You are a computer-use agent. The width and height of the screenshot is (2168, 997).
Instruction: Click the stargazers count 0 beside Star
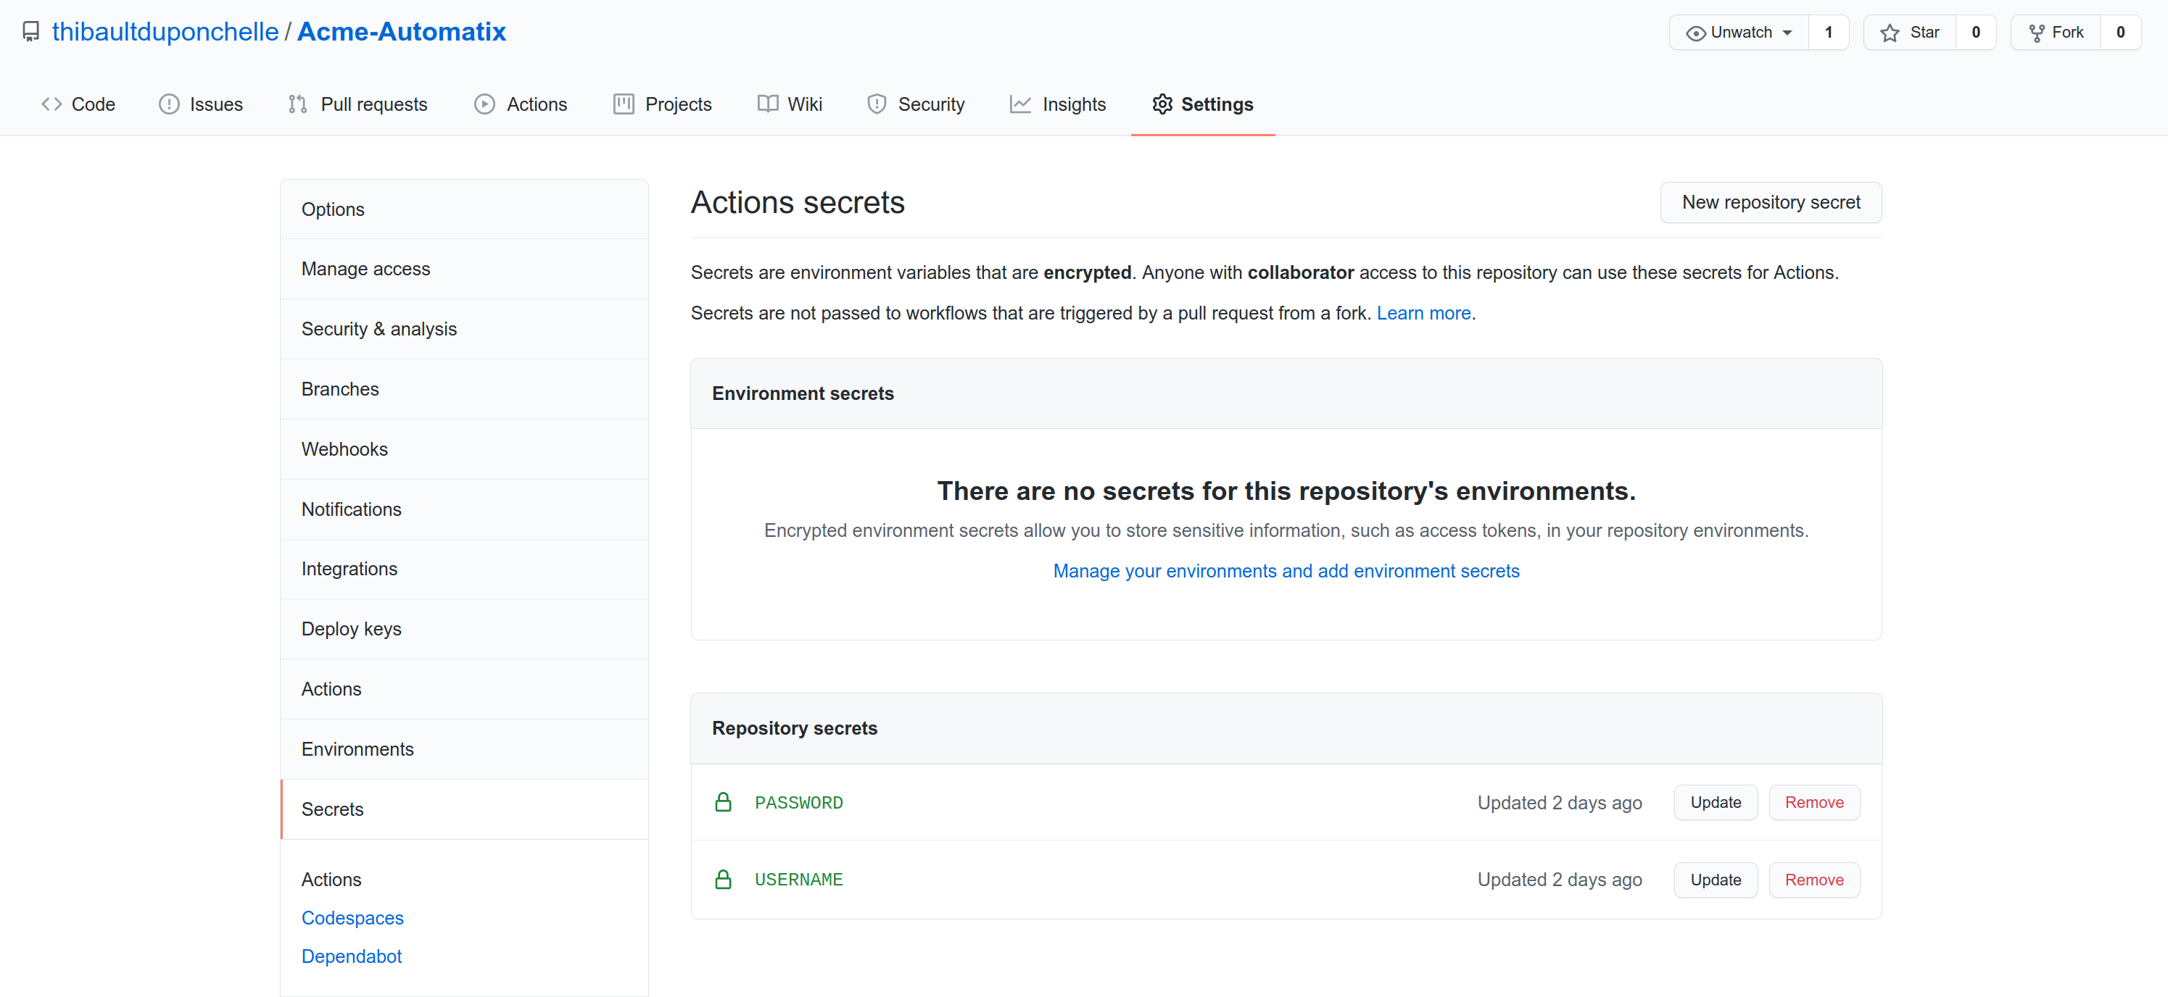pyautogui.click(x=1975, y=33)
